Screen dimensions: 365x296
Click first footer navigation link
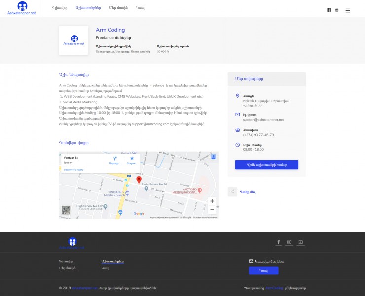tap(66, 262)
